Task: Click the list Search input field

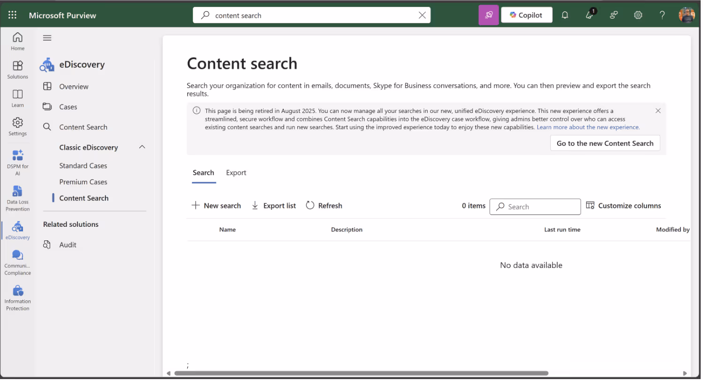Action: 535,207
